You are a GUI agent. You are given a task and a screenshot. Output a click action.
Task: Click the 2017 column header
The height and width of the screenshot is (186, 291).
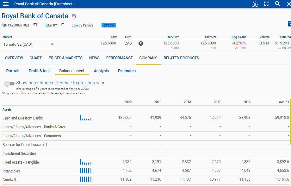coord(217,102)
